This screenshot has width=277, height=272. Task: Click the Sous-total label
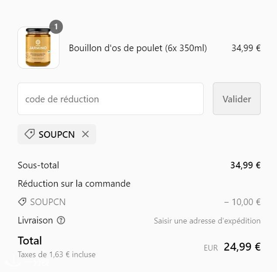(38, 165)
